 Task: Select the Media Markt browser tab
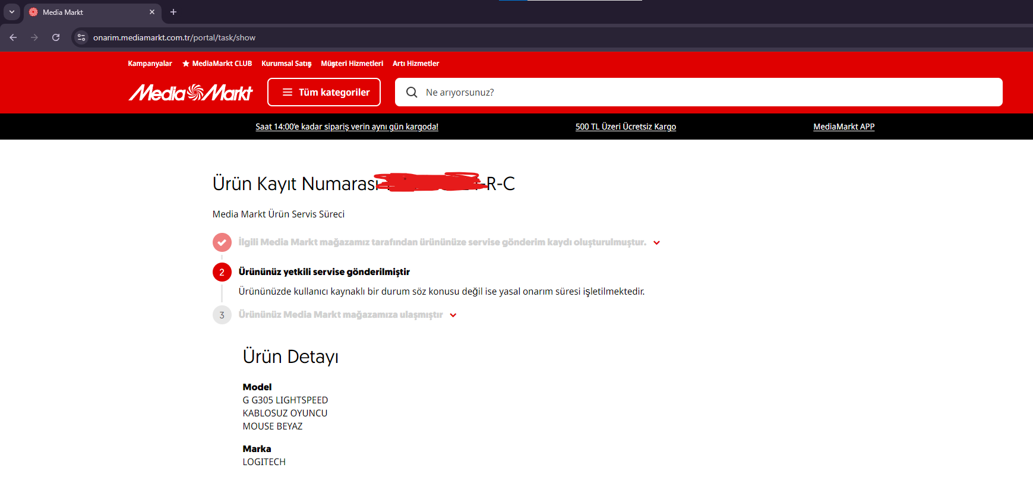coord(92,12)
